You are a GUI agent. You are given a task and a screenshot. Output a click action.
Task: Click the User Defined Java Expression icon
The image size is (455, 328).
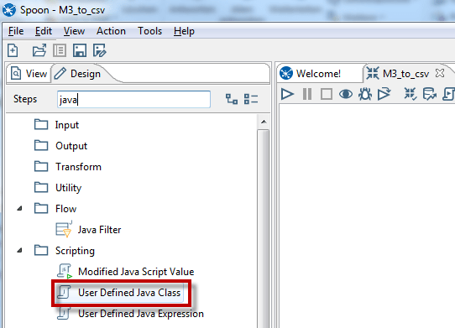[64, 314]
